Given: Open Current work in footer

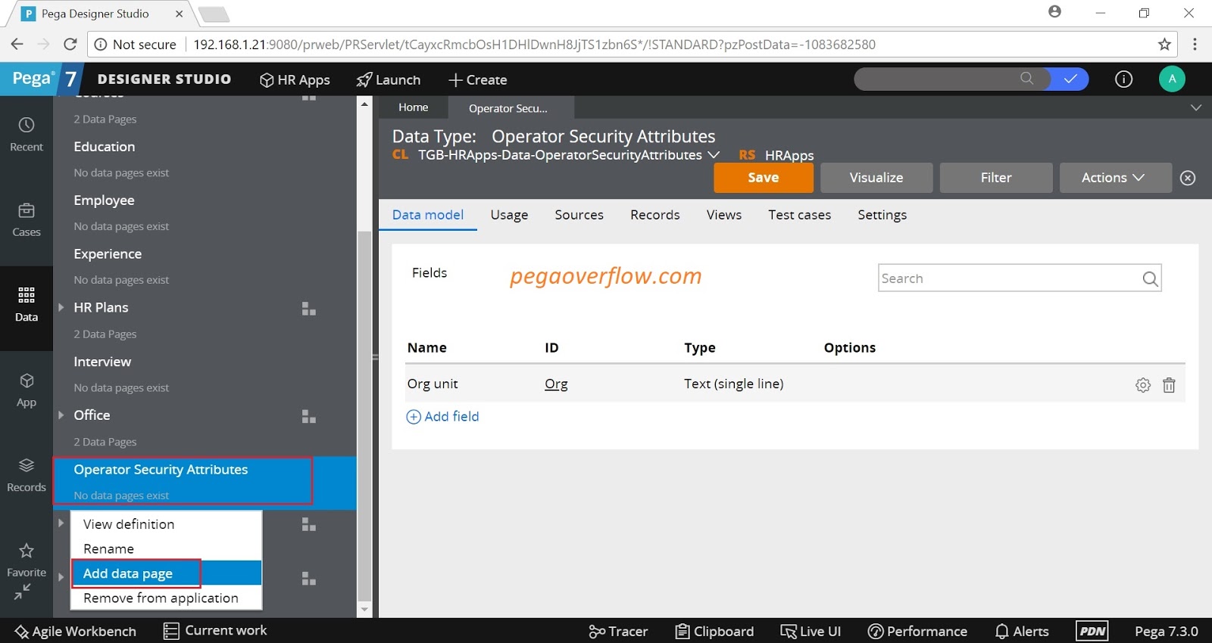Looking at the screenshot, I should [215, 630].
